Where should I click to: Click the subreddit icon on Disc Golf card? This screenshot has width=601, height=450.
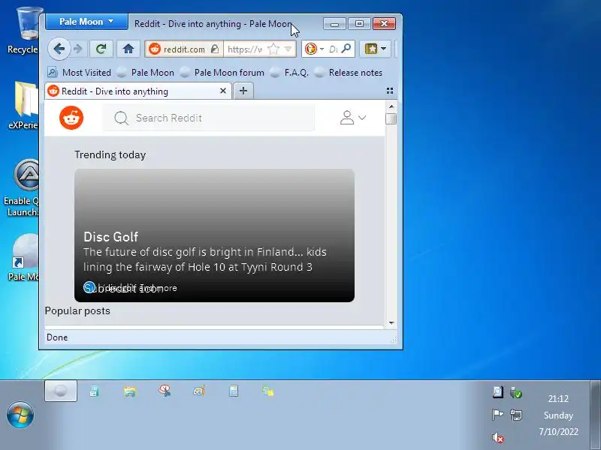pyautogui.click(x=89, y=287)
